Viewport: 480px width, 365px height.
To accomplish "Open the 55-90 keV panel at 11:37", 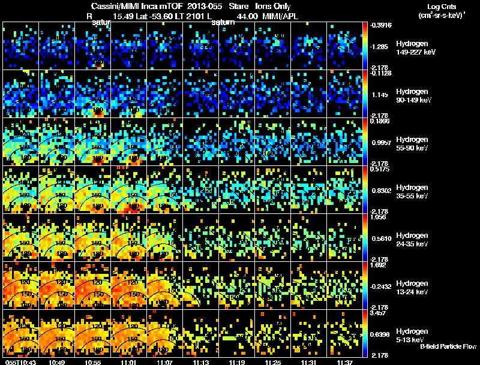I will click(x=344, y=142).
